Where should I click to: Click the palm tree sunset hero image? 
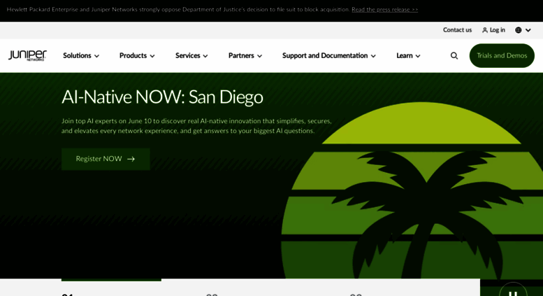[412, 190]
